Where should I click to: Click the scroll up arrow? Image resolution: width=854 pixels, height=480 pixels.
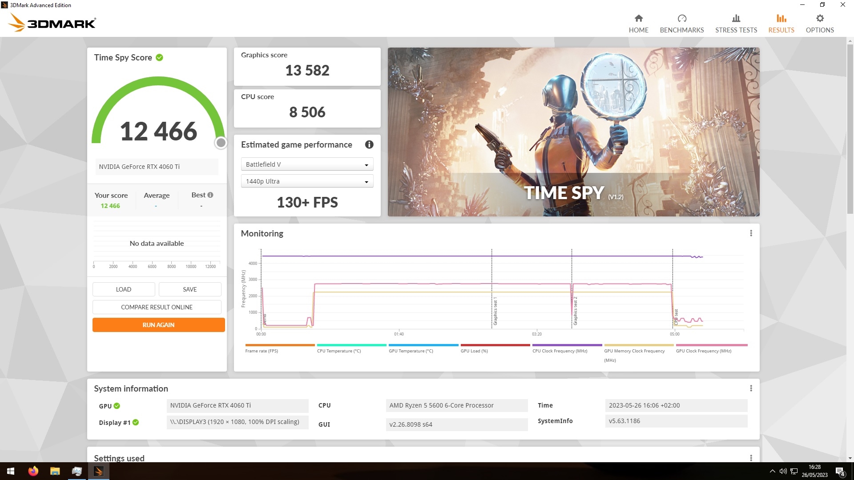point(850,41)
